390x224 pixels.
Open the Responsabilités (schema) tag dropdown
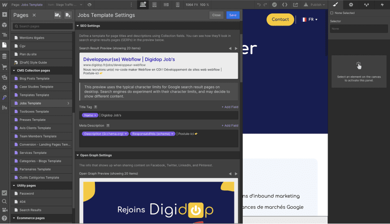click(153, 134)
